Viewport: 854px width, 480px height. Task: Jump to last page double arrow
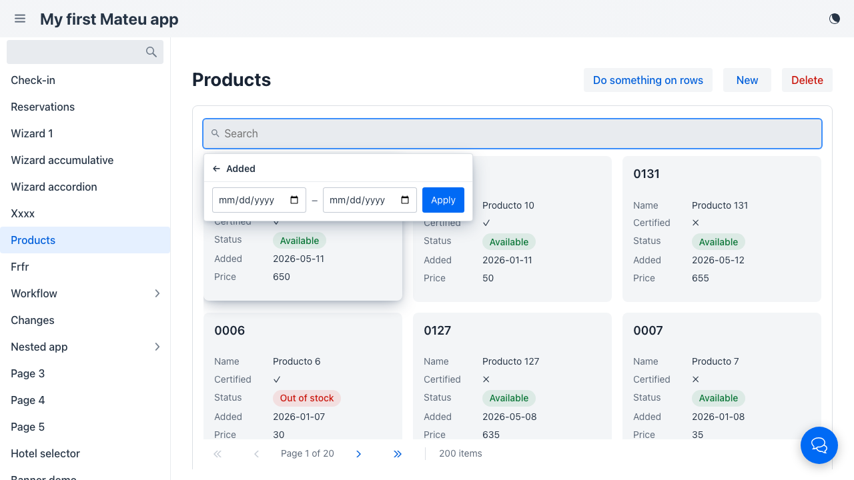point(398,454)
